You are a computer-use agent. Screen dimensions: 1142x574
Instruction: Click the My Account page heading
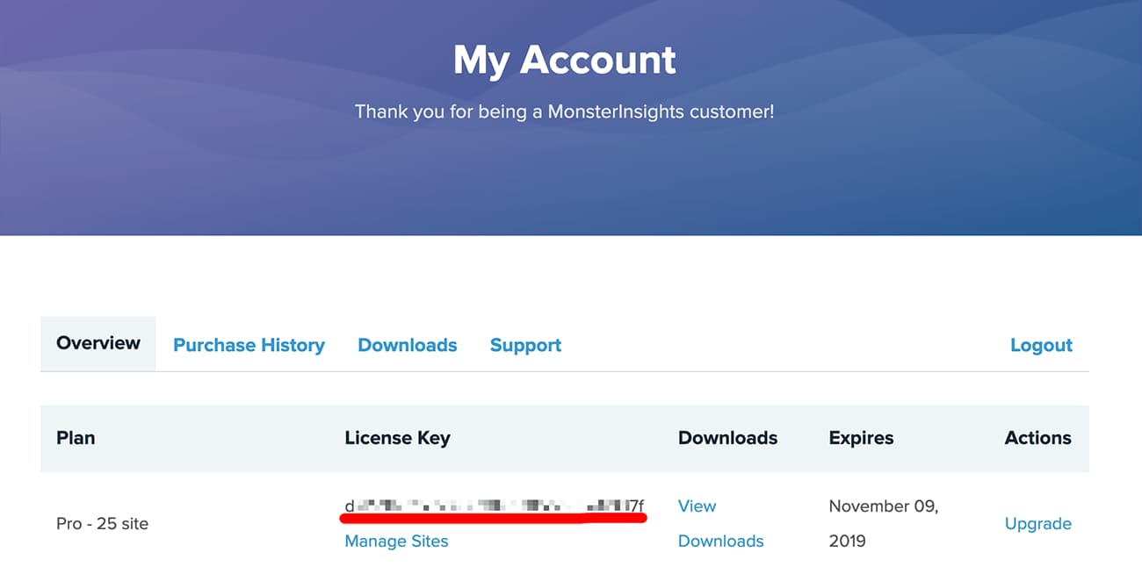(x=565, y=60)
